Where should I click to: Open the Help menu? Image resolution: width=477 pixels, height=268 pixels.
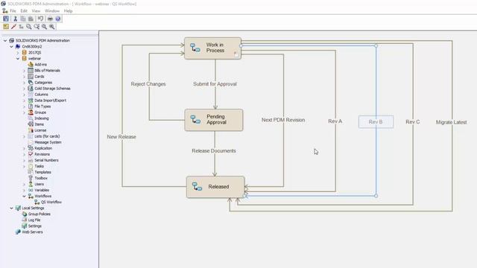[68, 11]
